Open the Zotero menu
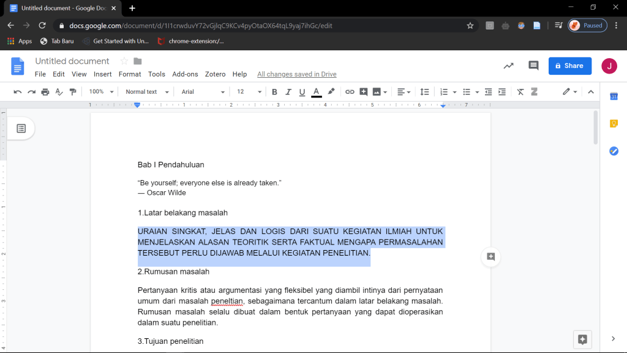This screenshot has height=353, width=627. point(215,74)
